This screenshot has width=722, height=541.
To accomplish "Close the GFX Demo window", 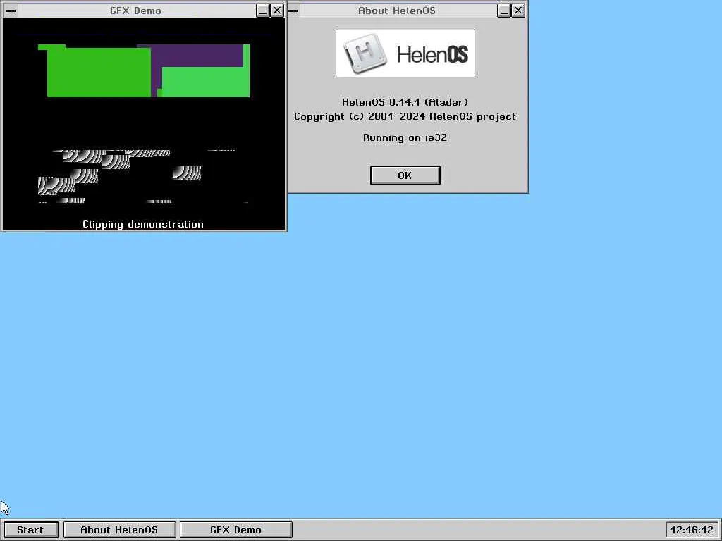I will pos(276,11).
